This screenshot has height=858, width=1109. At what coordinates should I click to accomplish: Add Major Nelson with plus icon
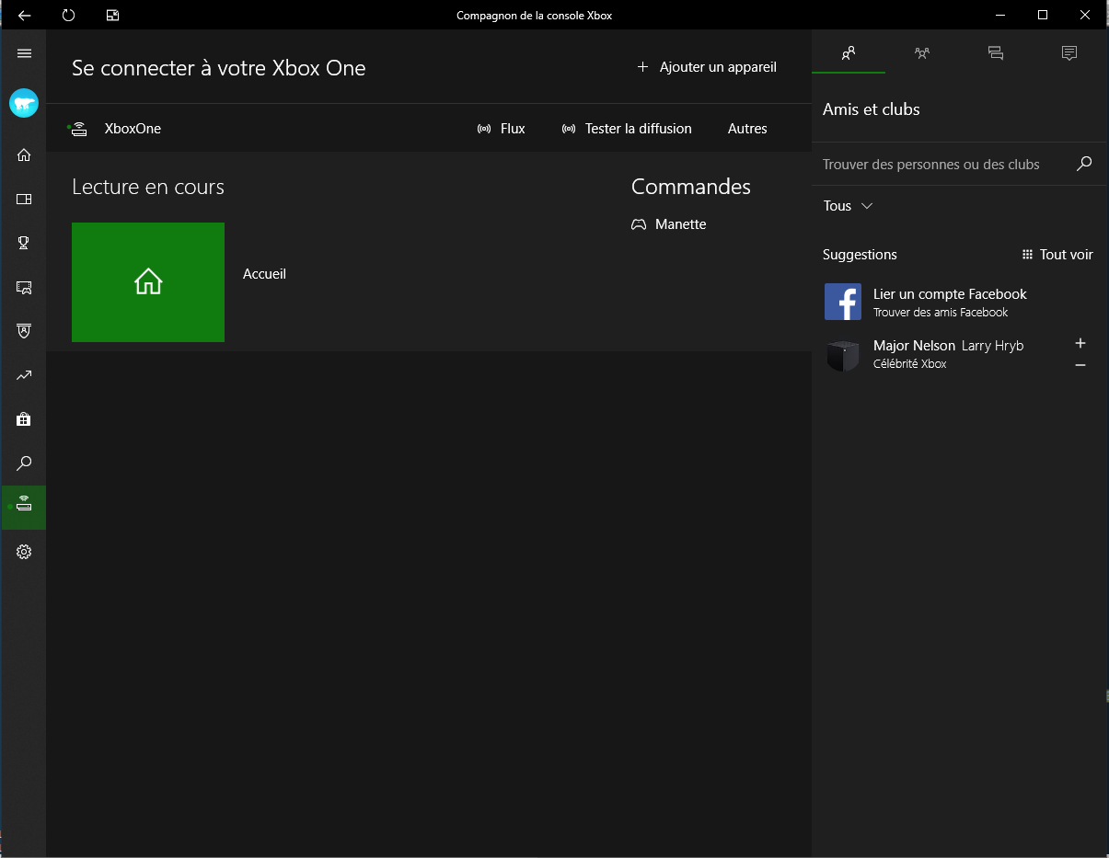(1080, 343)
